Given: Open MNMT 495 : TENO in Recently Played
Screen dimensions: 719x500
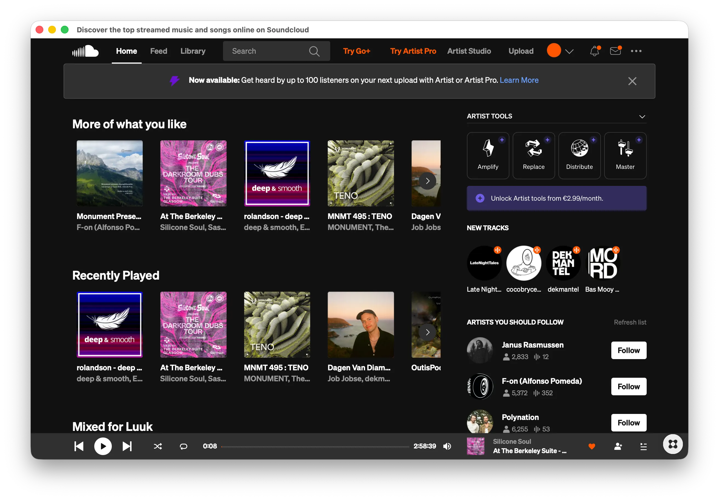Looking at the screenshot, I should (277, 325).
